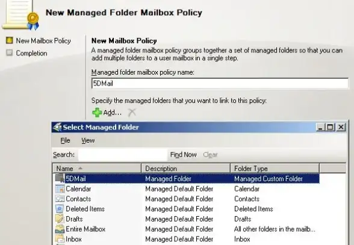
Task: Sort by Description column header
Action: (x=186, y=169)
